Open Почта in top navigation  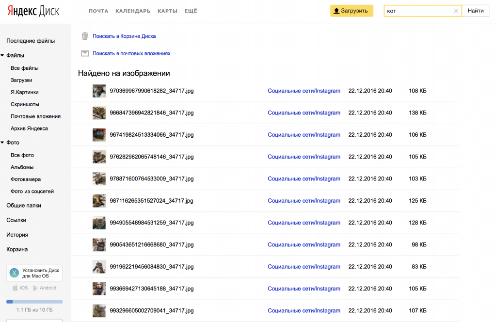pyautogui.click(x=98, y=11)
